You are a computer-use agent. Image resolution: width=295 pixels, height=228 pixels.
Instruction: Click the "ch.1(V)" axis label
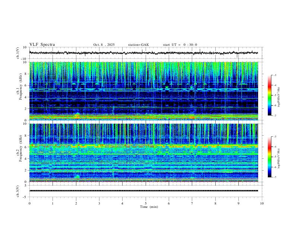18,53
